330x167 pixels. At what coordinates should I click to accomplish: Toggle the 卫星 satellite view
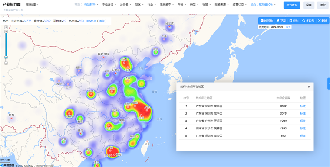coord(281,21)
